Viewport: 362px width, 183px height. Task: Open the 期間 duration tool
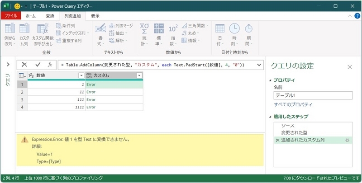(x=248, y=35)
